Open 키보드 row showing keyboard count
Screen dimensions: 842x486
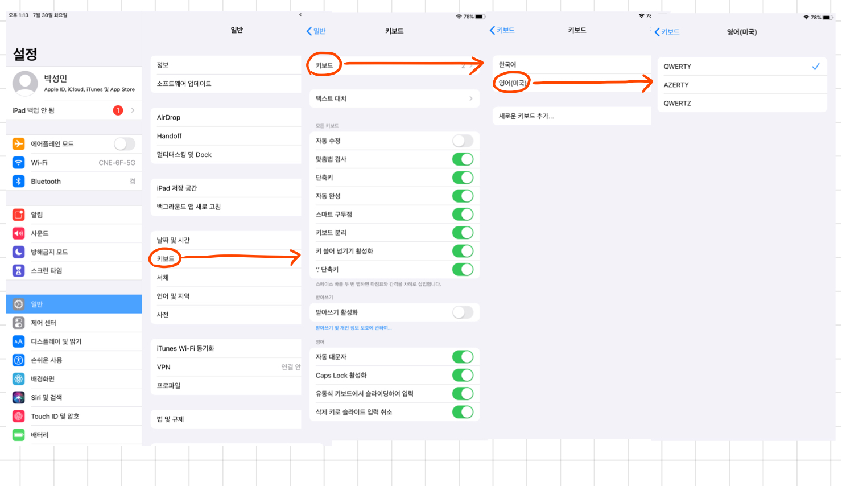click(394, 65)
